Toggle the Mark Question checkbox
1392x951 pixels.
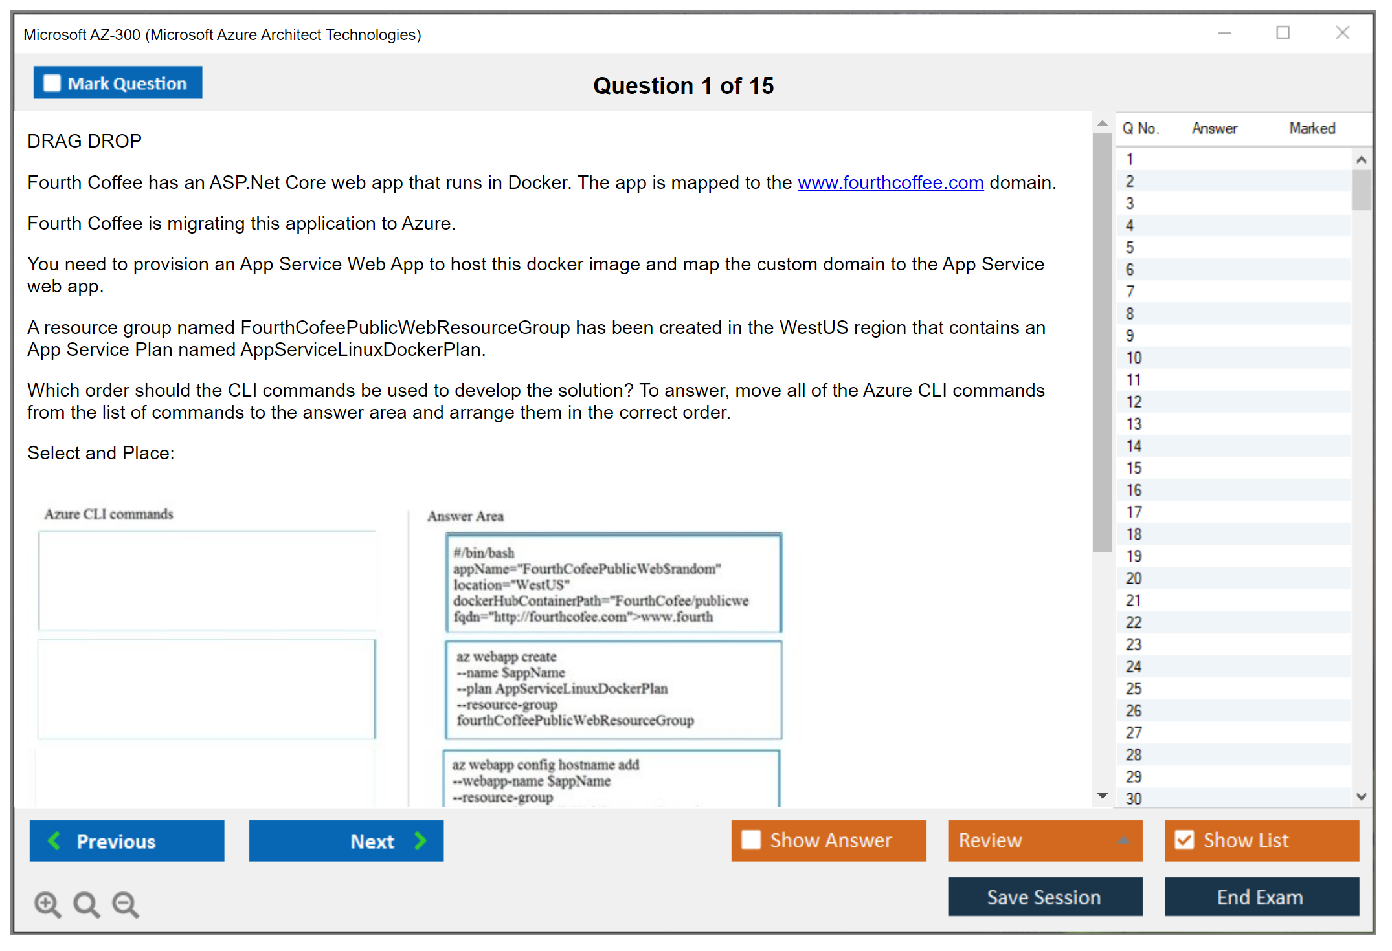pyautogui.click(x=52, y=83)
